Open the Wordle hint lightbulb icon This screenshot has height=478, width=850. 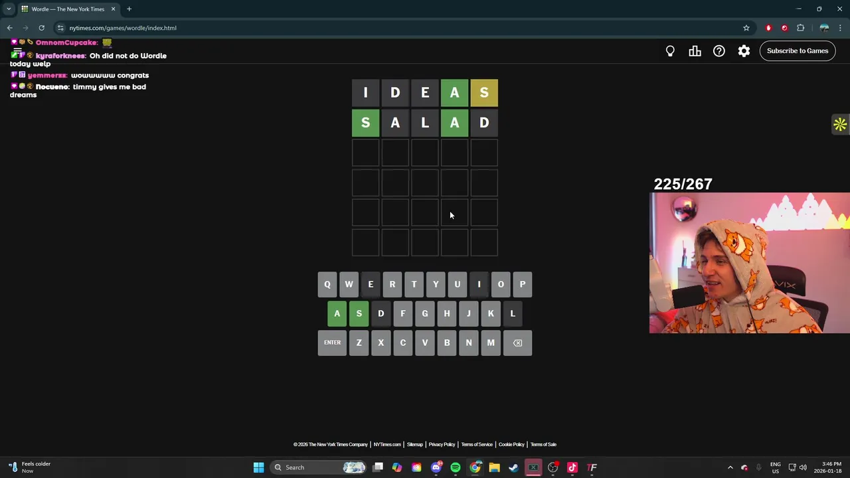point(670,51)
